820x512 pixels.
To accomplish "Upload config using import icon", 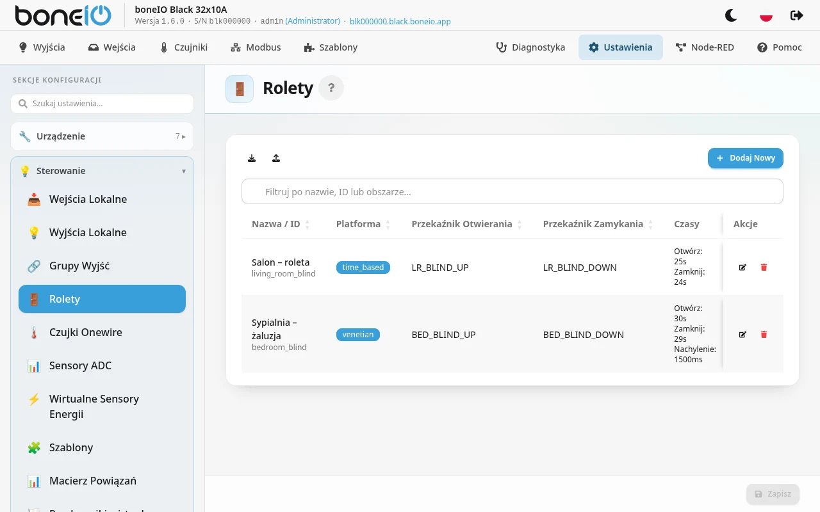I will click(x=276, y=158).
